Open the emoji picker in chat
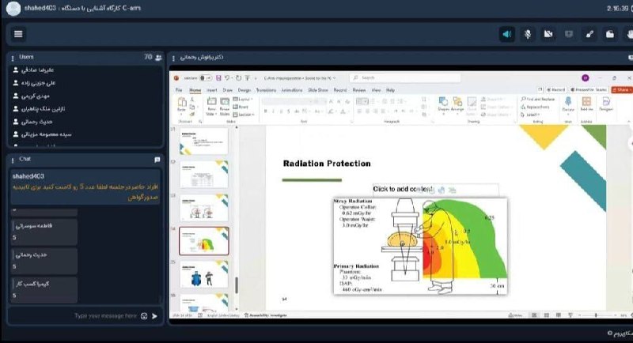This screenshot has height=343, width=633. pos(144,316)
